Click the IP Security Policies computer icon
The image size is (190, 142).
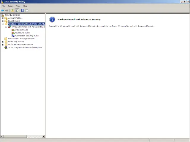tap(6, 48)
